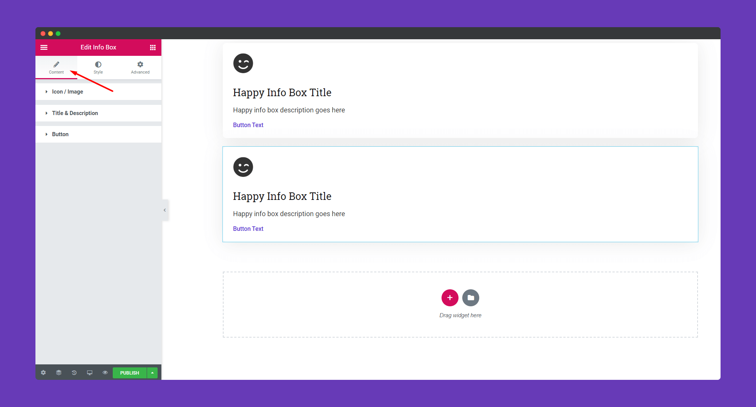756x407 pixels.
Task: Expand the Button section
Action: point(60,134)
